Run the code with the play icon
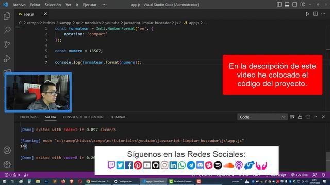This screenshot has height=185, width=330. [307, 14]
